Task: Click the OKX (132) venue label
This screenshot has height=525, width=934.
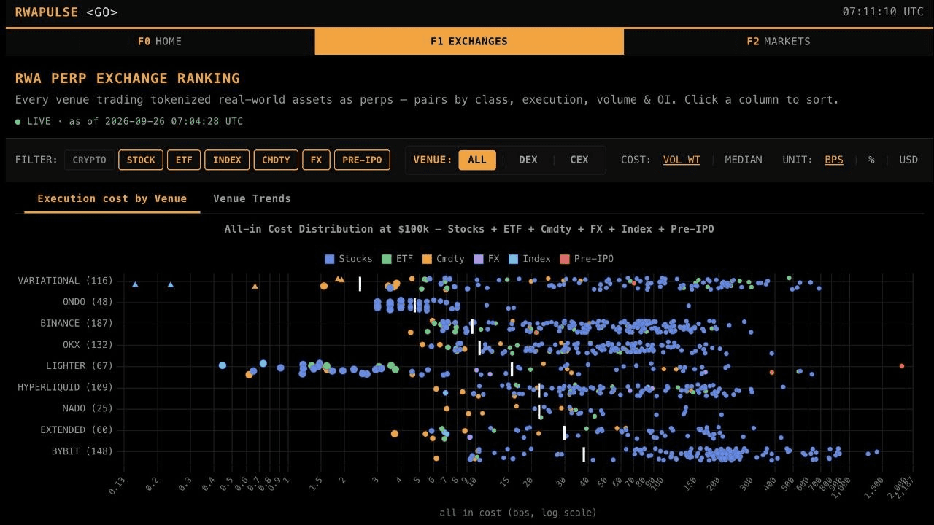Action: click(x=88, y=344)
